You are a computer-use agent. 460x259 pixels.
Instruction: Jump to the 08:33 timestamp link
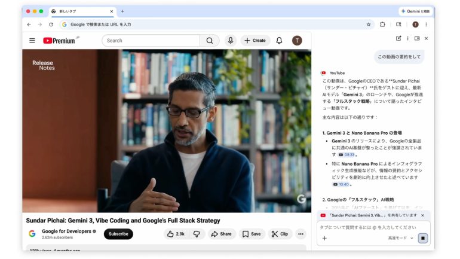[x=346, y=154]
